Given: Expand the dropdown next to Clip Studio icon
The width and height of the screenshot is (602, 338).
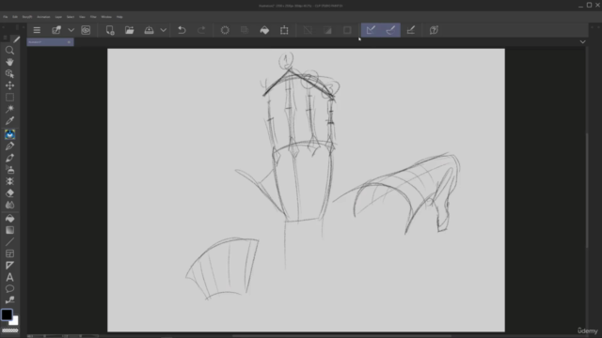Looking at the screenshot, I should click(71, 30).
